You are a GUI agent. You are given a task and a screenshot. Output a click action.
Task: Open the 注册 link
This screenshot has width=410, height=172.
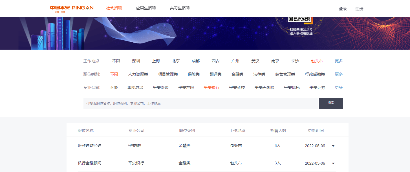click(359, 9)
